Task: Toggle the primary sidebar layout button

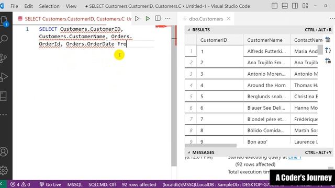Action: [x=274, y=6]
